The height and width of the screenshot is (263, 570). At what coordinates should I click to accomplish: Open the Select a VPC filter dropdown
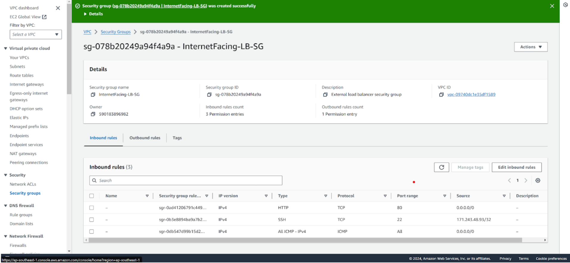pyautogui.click(x=36, y=35)
